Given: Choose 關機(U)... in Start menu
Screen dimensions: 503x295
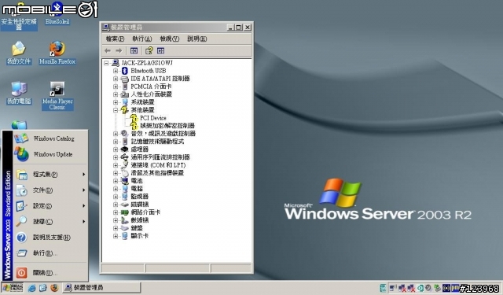Looking at the screenshot, I should pos(50,273).
